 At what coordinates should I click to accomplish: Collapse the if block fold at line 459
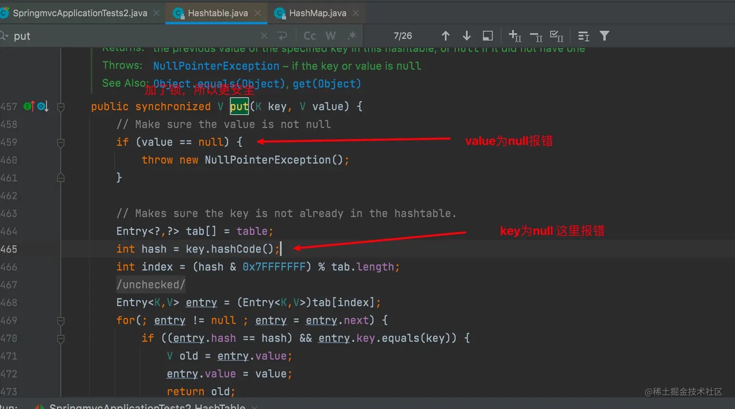click(61, 143)
